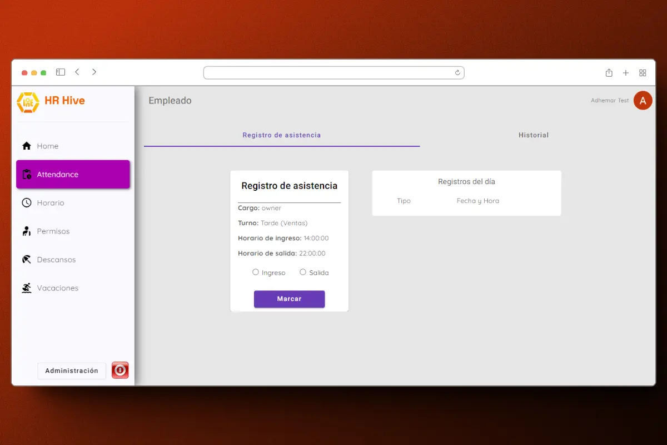
Task: Go back with the browser arrow
Action: tap(77, 72)
